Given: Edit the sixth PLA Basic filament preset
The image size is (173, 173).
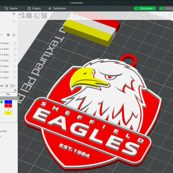Looking at the screenshot, I should (x=15, y=72).
